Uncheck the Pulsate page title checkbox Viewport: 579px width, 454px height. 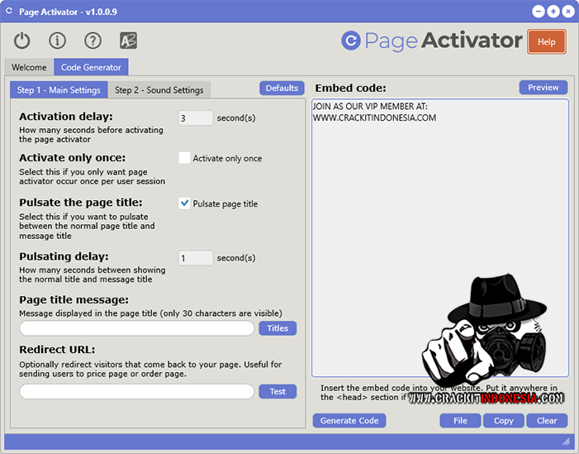(x=184, y=203)
